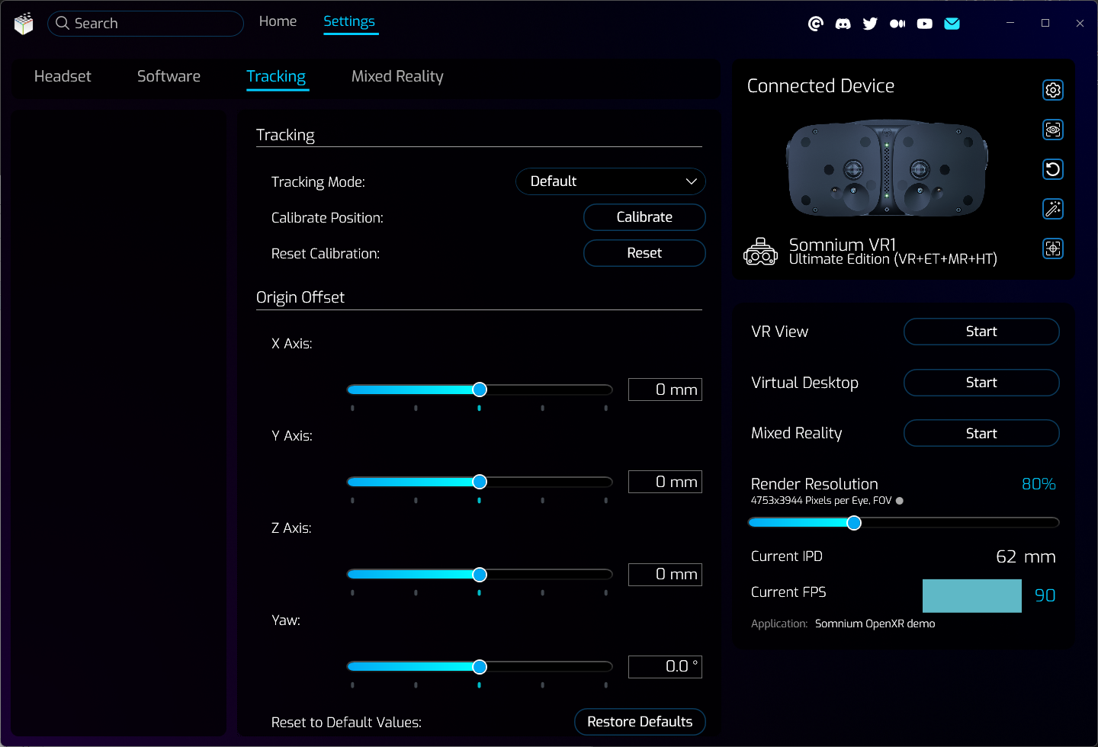
Task: Click the Yaw value input field
Action: click(664, 667)
